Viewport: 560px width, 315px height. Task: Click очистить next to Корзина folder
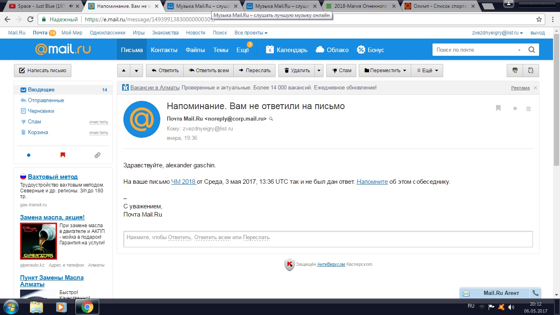[x=99, y=132]
